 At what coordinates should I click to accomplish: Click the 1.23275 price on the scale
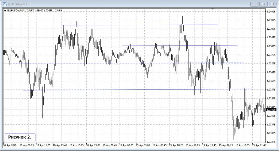[x=271, y=142]
